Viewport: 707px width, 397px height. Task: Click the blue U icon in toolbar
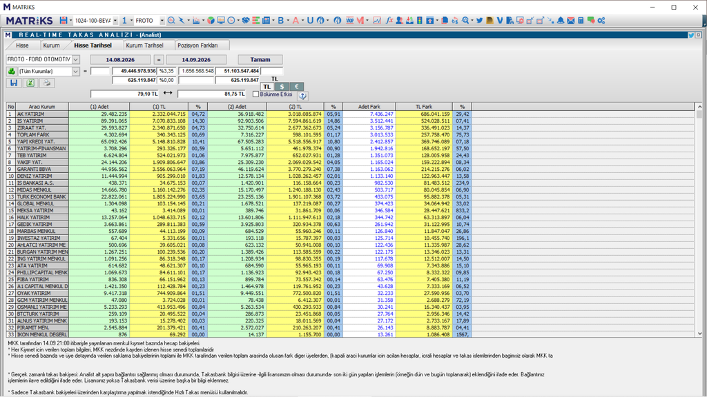310,20
